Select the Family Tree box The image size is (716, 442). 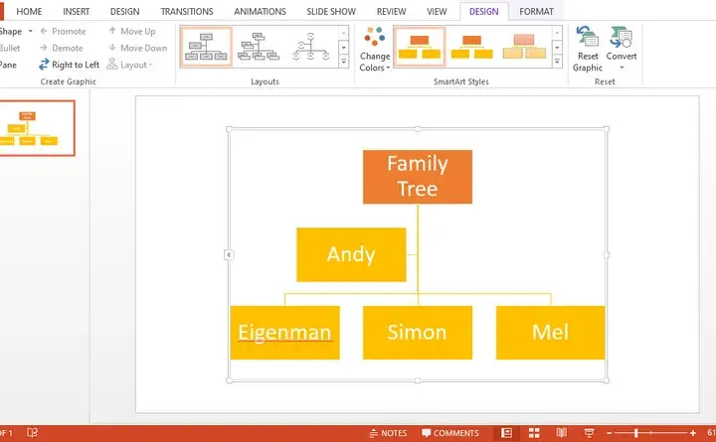418,177
